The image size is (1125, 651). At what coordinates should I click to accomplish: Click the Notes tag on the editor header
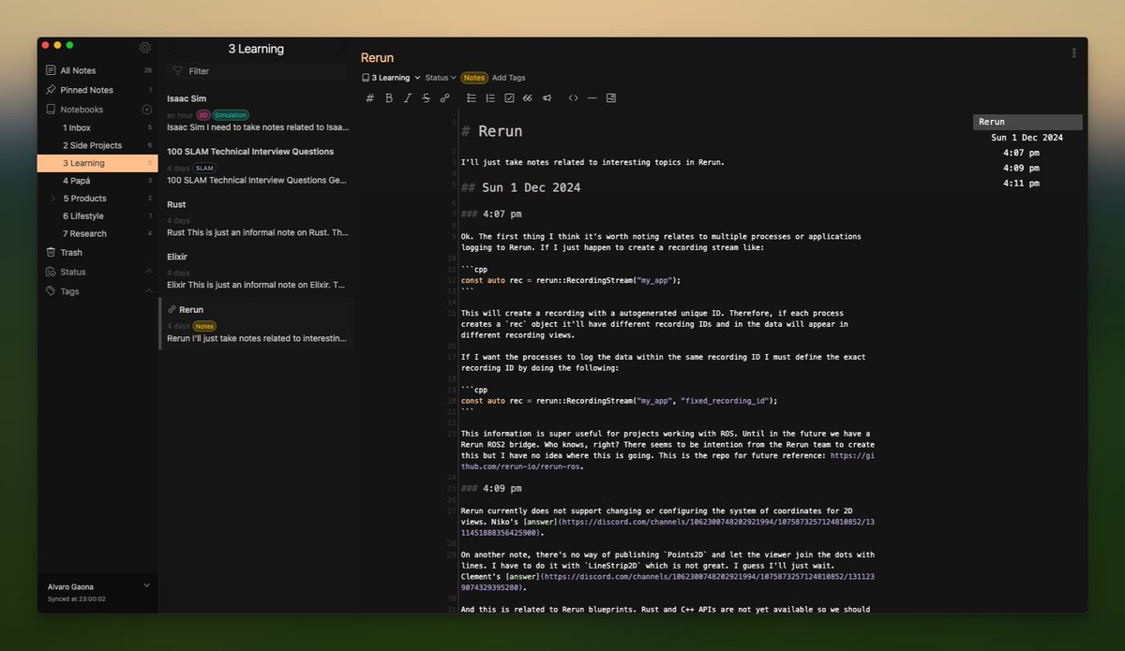click(x=474, y=78)
